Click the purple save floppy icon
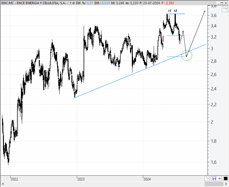The width and height of the screenshot is (229, 187). coord(214,178)
